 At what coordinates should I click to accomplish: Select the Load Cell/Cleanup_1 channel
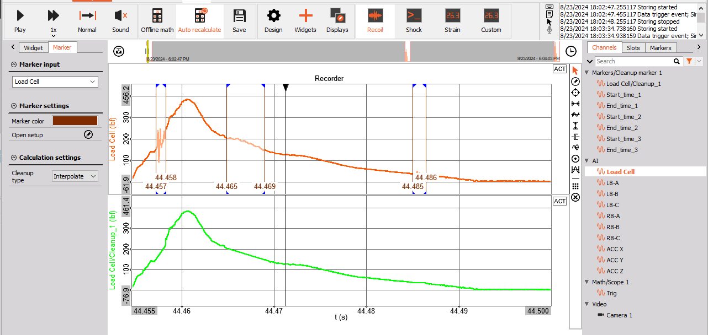[633, 84]
